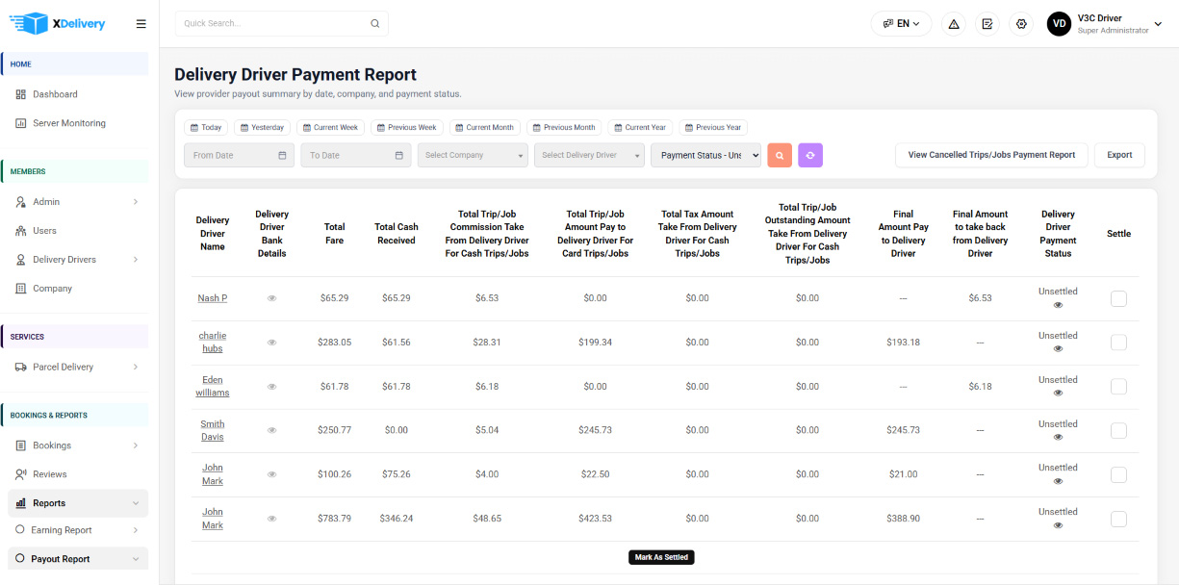Tick Settle checkbox for John Mark $100.26 row
The height and width of the screenshot is (585, 1179).
(x=1118, y=474)
